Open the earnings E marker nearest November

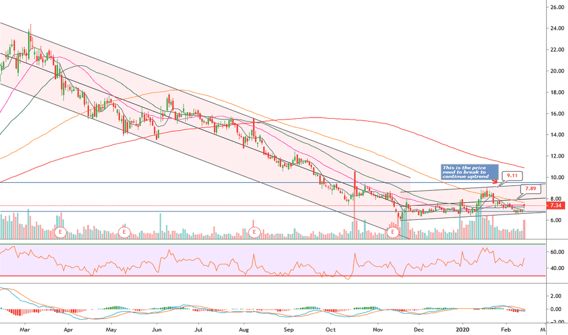coord(392,232)
